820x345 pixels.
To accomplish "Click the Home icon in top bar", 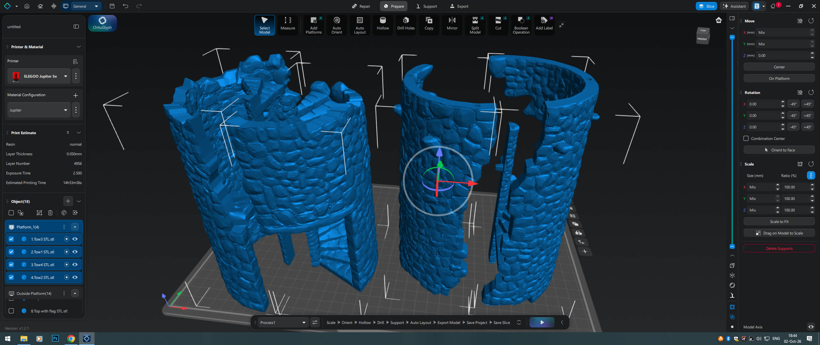I will pos(27,6).
